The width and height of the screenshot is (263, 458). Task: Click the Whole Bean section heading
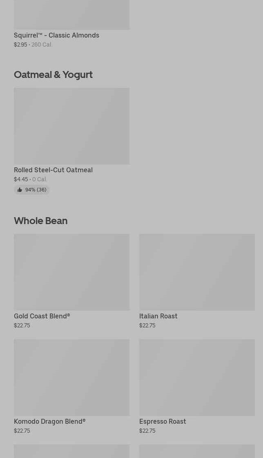pyautogui.click(x=40, y=220)
